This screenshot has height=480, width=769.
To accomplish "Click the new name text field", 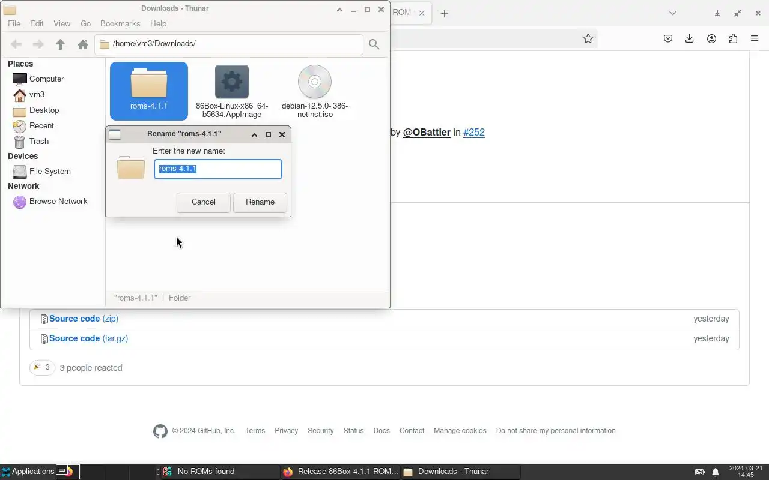I will (x=218, y=169).
